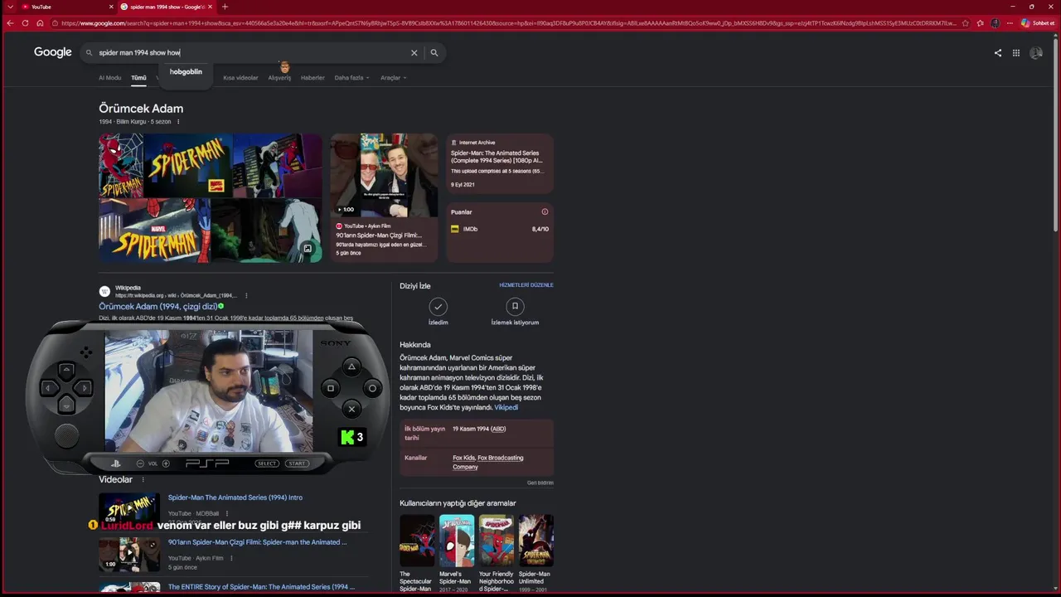Viewport: 1061px width, 597px height.
Task: Open the Internet Archive Spider-Man result card
Action: [x=500, y=164]
